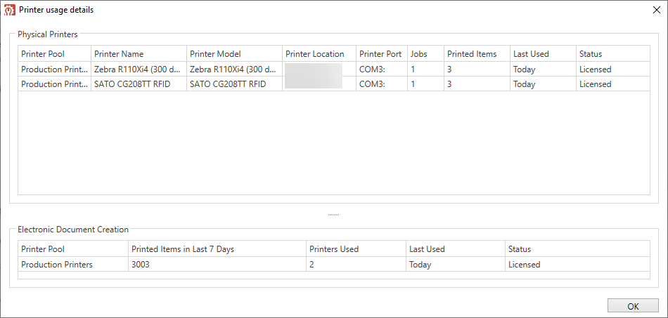Click the Status header in Physical Printers
The width and height of the screenshot is (668, 318).
click(613, 54)
